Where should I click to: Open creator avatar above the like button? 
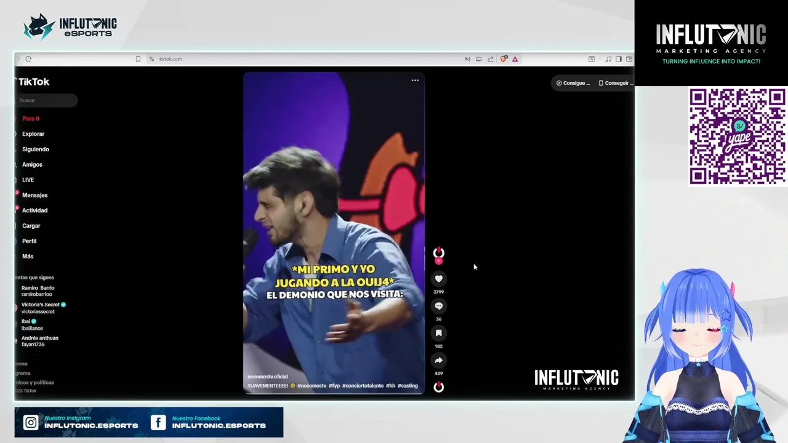(x=438, y=253)
